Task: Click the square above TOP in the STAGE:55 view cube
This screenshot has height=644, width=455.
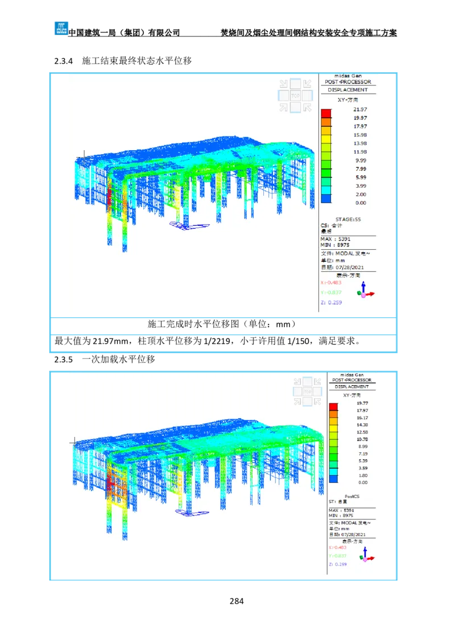Action: pos(295,84)
